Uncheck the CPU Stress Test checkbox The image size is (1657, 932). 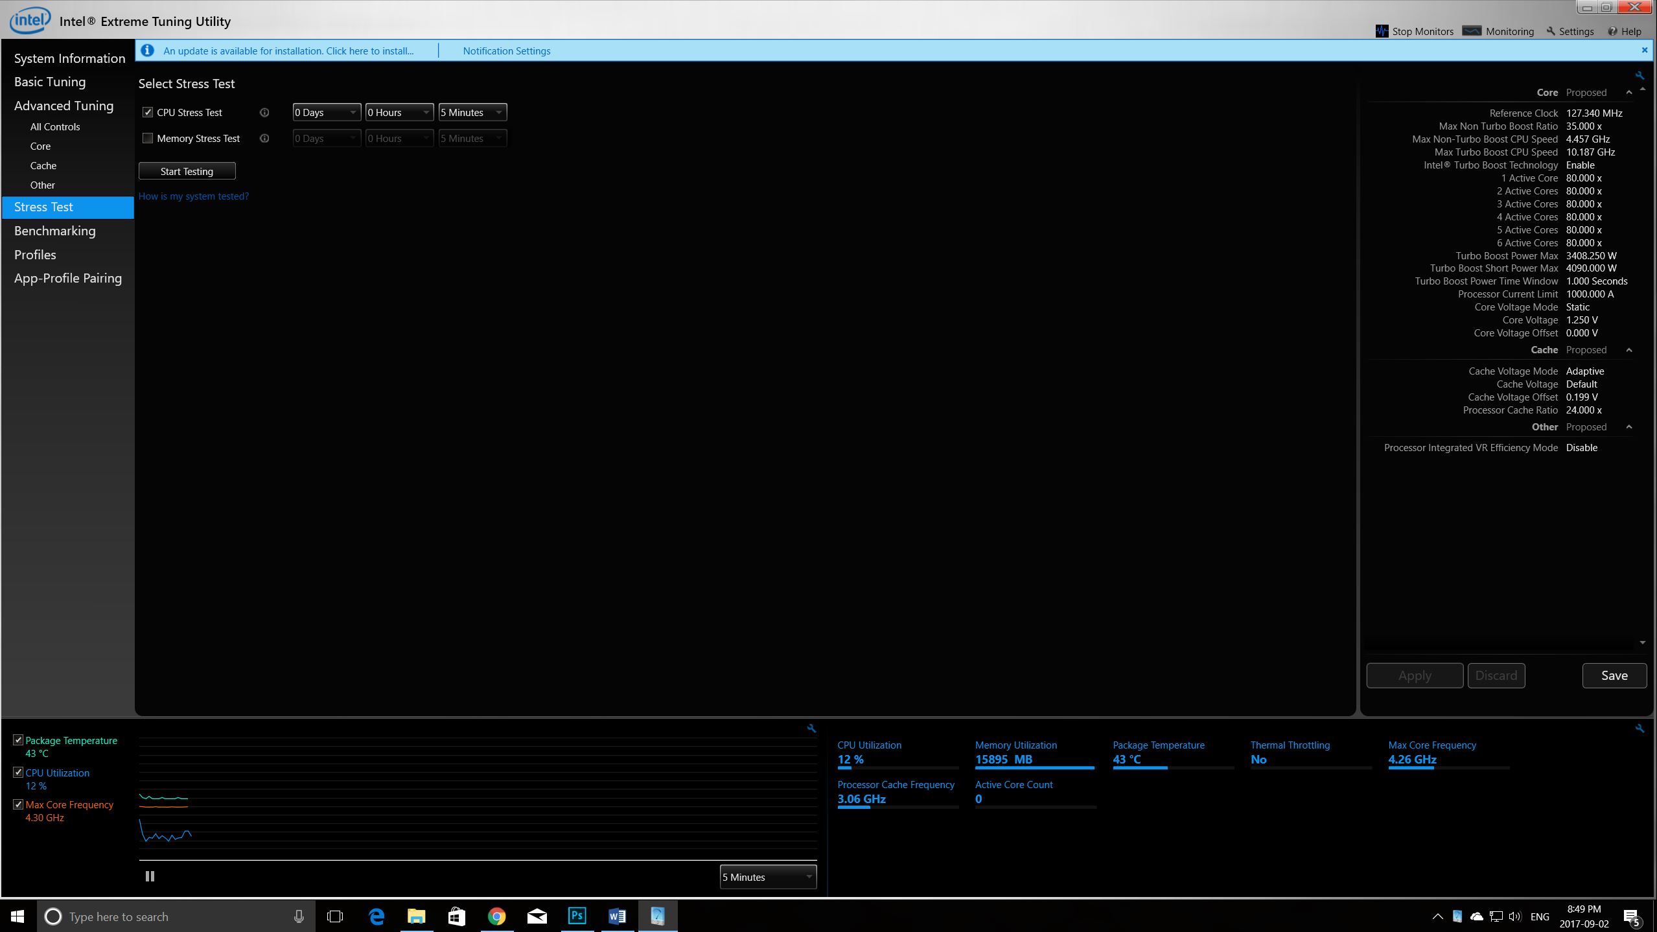148,112
